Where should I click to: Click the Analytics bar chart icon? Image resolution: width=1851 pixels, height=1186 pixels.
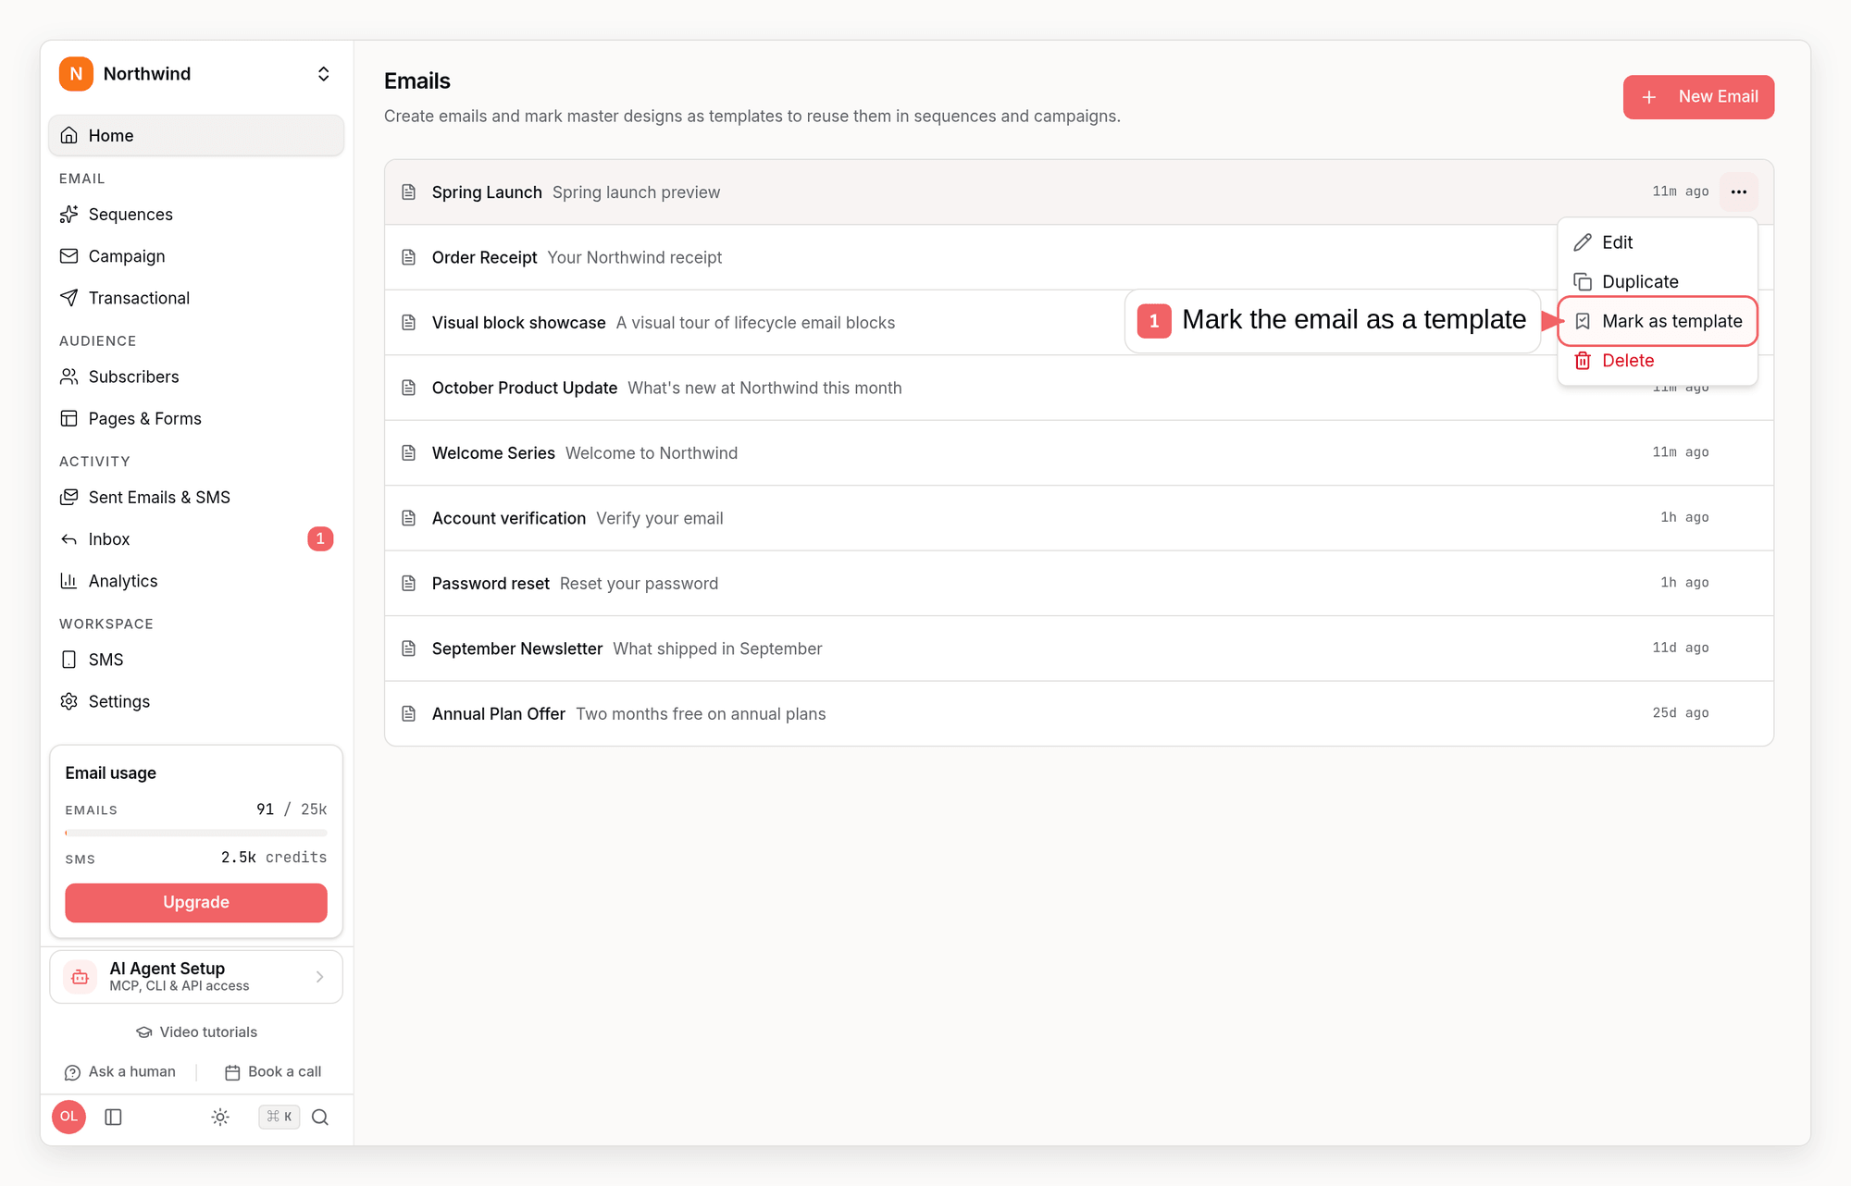(69, 581)
